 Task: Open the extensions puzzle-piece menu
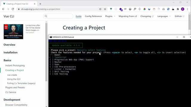[178, 9]
